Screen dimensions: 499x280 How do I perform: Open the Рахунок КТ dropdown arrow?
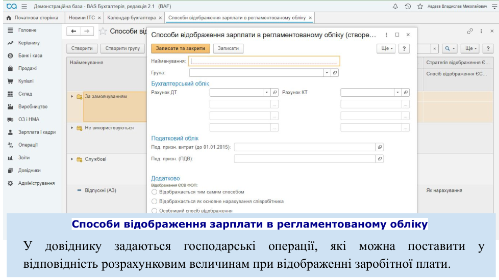397,93
